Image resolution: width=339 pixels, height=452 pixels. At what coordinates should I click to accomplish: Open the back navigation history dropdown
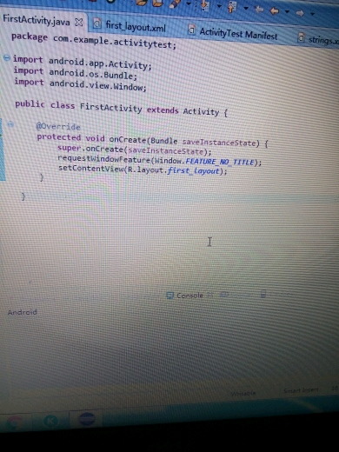tap(287, 11)
